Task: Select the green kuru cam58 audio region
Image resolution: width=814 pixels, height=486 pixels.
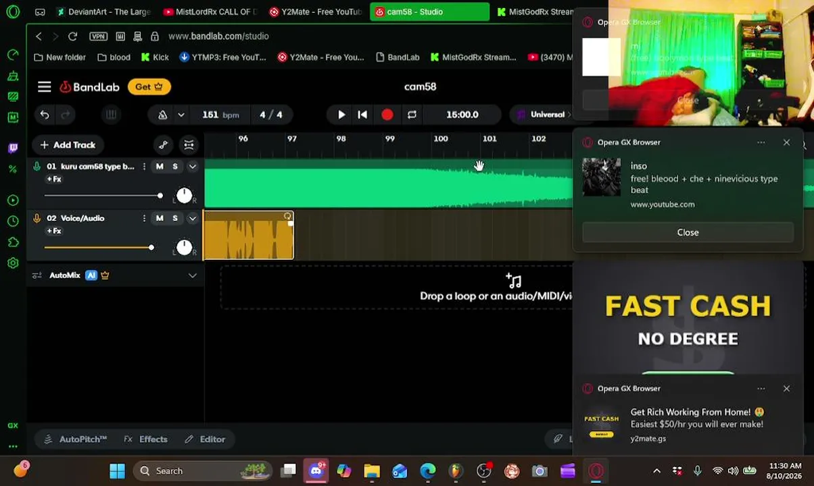Action: [x=388, y=184]
